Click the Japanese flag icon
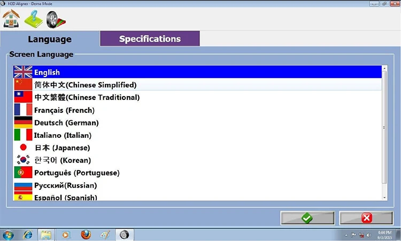Image resolution: width=401 pixels, height=241 pixels. (x=23, y=147)
